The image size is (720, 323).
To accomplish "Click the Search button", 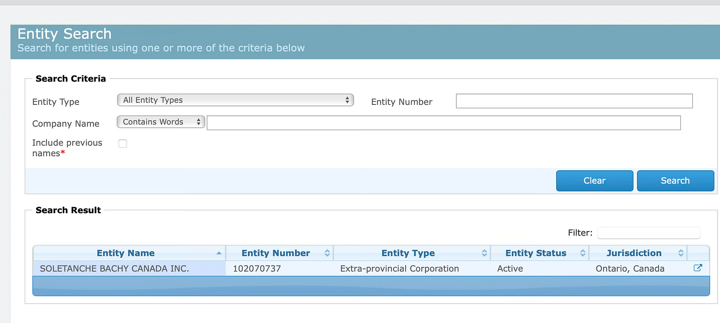I will pyautogui.click(x=675, y=181).
